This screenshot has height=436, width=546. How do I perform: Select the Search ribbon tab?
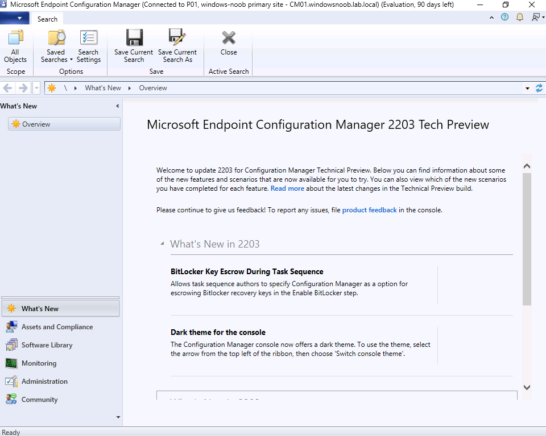pos(47,19)
